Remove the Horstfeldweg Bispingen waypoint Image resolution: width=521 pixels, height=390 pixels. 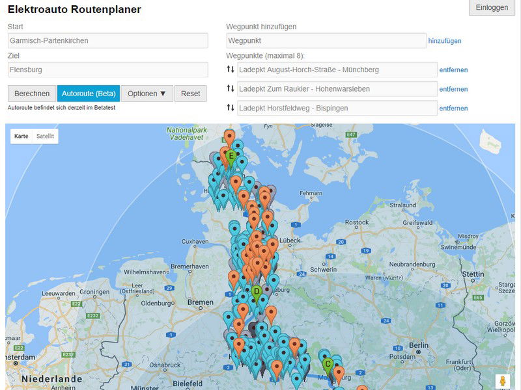point(453,109)
